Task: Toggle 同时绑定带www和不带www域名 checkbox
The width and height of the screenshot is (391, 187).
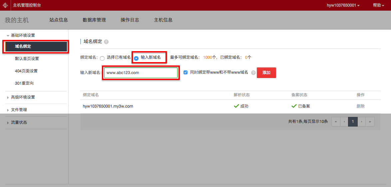Action: pyautogui.click(x=186, y=72)
